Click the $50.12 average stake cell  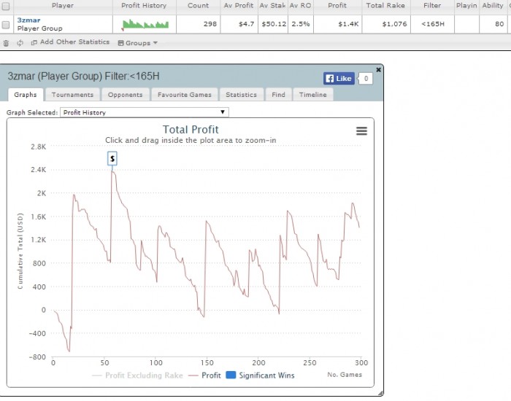point(273,24)
